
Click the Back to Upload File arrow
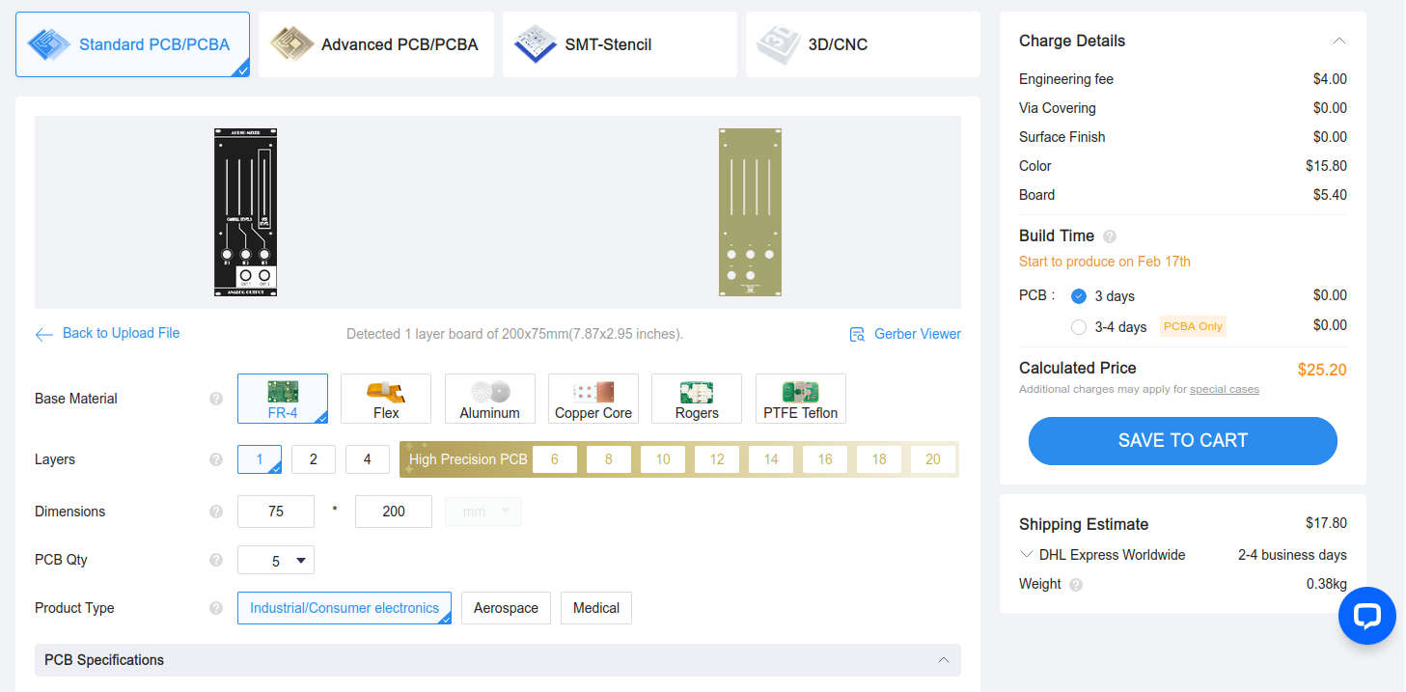(43, 334)
